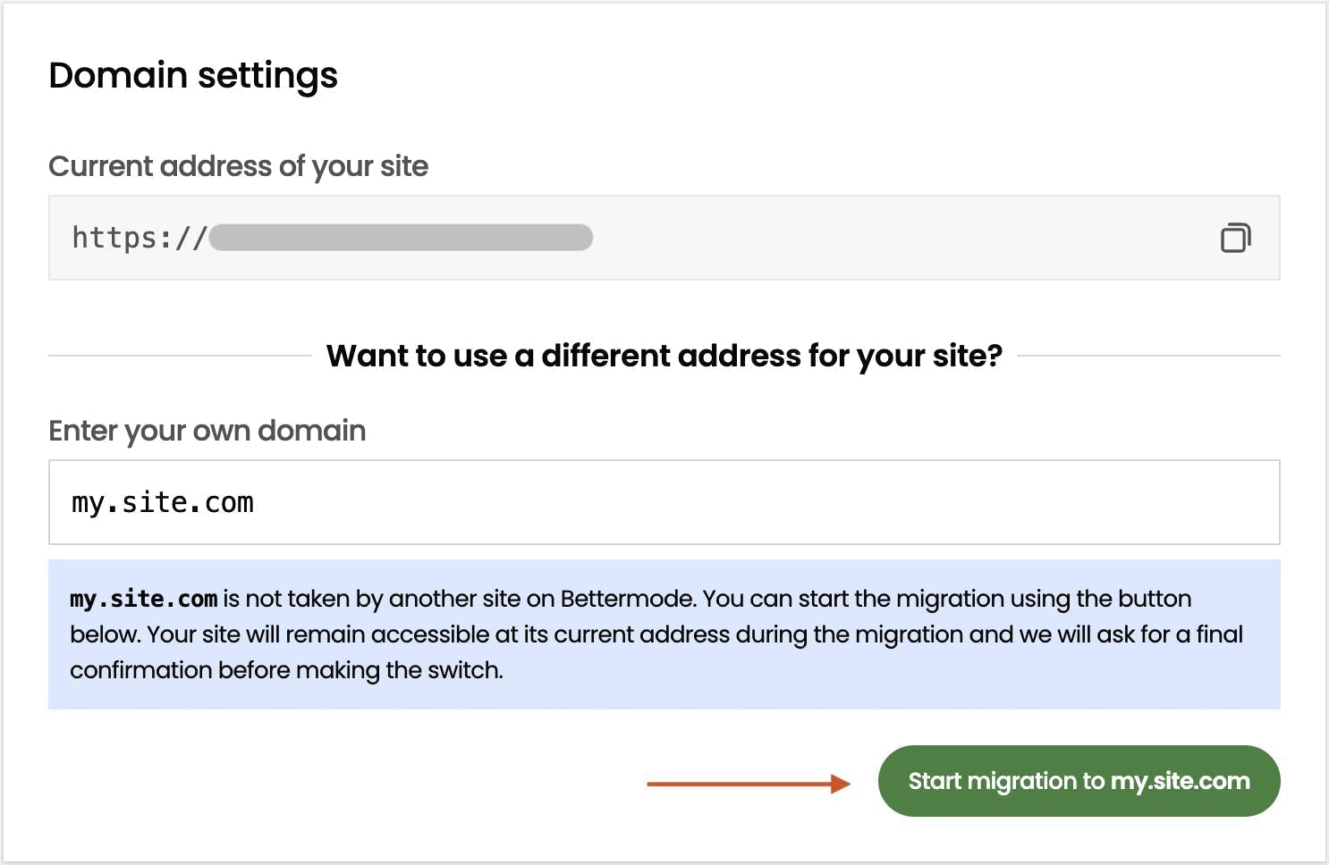Click the redacted URL in current address

pyautogui.click(x=401, y=238)
